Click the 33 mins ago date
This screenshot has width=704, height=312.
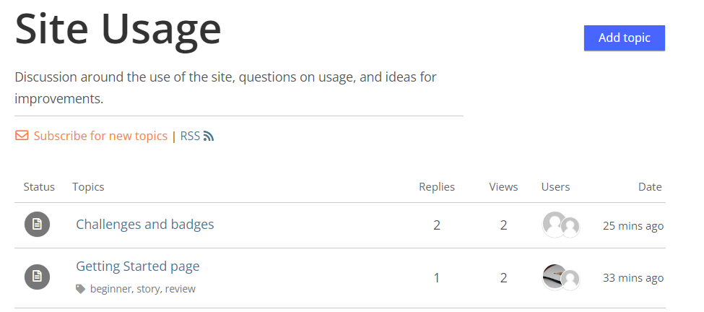(x=633, y=278)
